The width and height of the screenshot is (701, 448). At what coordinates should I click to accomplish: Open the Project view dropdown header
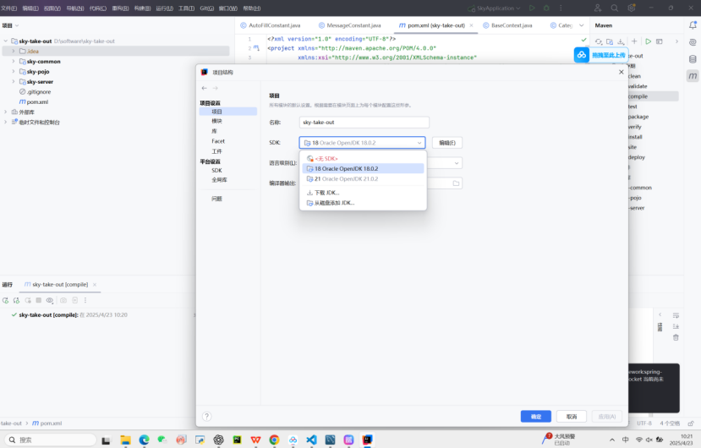11,25
